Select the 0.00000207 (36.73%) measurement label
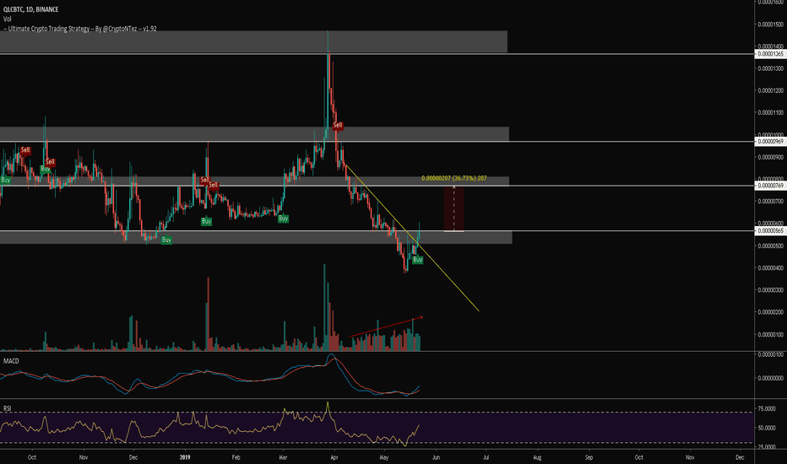The height and width of the screenshot is (464, 787). (453, 178)
